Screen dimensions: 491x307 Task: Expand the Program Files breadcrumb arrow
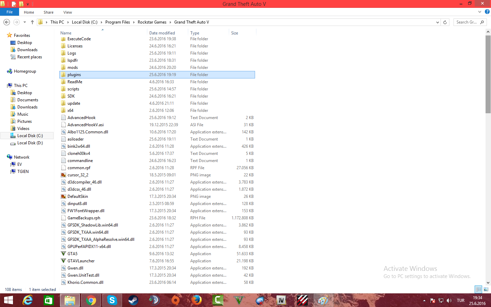click(134, 22)
